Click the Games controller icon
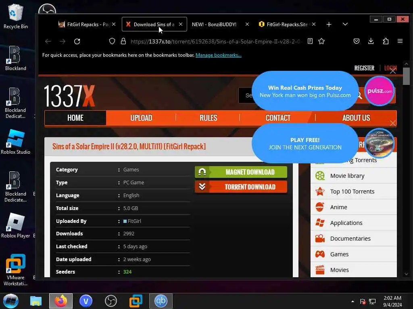The image size is (413, 309). (x=320, y=254)
